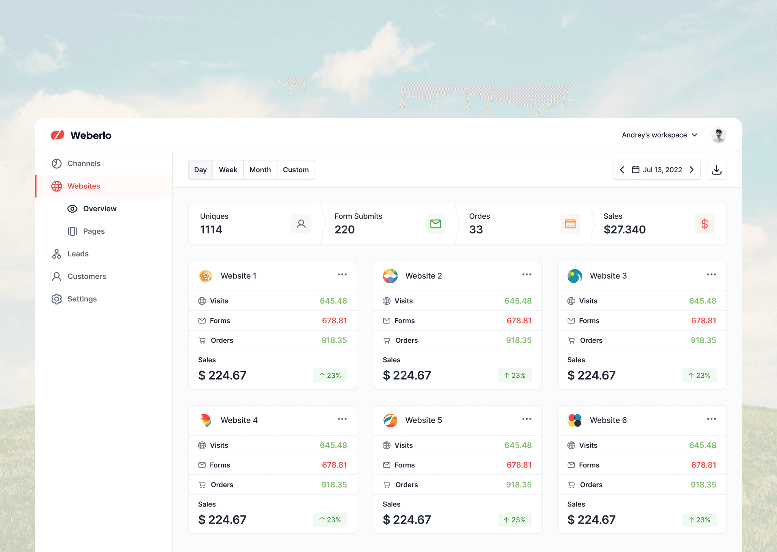Click the Sales dollar icon
Screen dimensions: 777x552
point(705,224)
